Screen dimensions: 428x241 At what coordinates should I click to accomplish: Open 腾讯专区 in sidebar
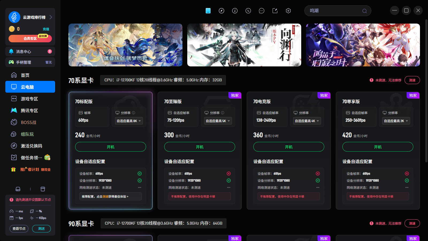[x=30, y=111]
